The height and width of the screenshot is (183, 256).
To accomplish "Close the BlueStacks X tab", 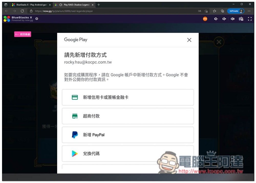I will tap(50, 5).
